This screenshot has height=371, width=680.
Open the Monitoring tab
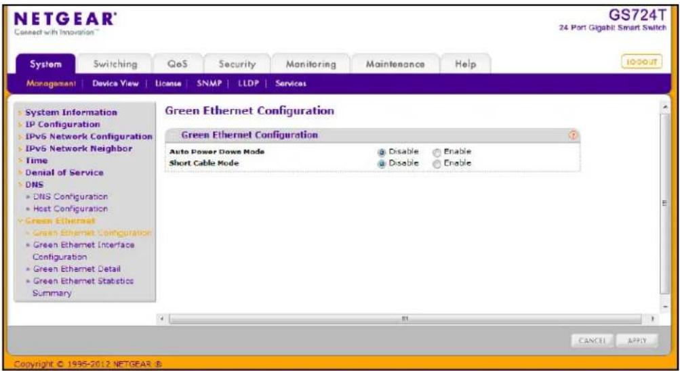311,64
